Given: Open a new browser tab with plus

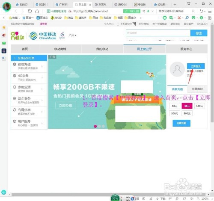Looking at the screenshot, I should point(175,5).
